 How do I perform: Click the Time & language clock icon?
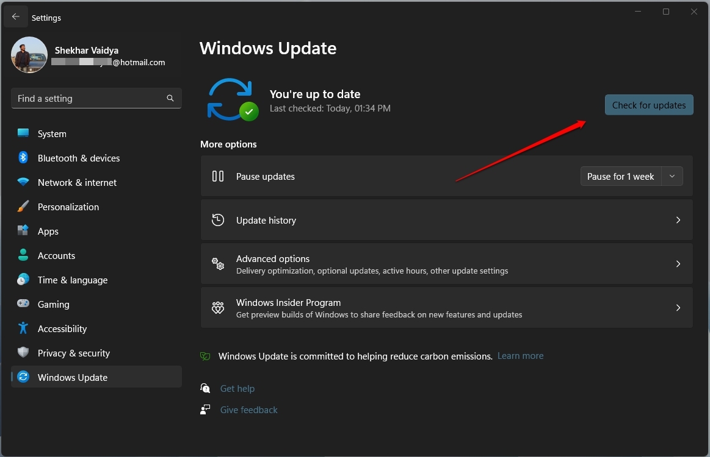(x=23, y=279)
